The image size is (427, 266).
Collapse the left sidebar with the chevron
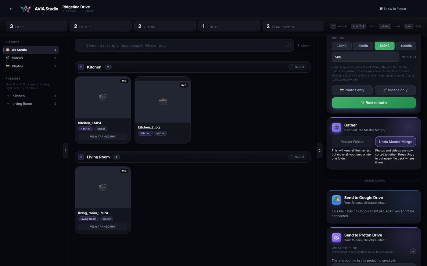click(66, 150)
